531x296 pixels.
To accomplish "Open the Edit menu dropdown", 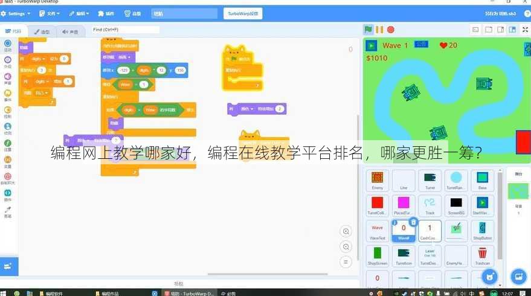I will click(79, 13).
